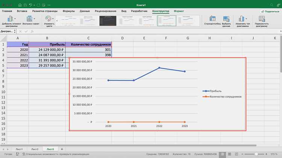Expand the Undo history dropdown arrow
The image size is (282, 158).
(x=34, y=5)
